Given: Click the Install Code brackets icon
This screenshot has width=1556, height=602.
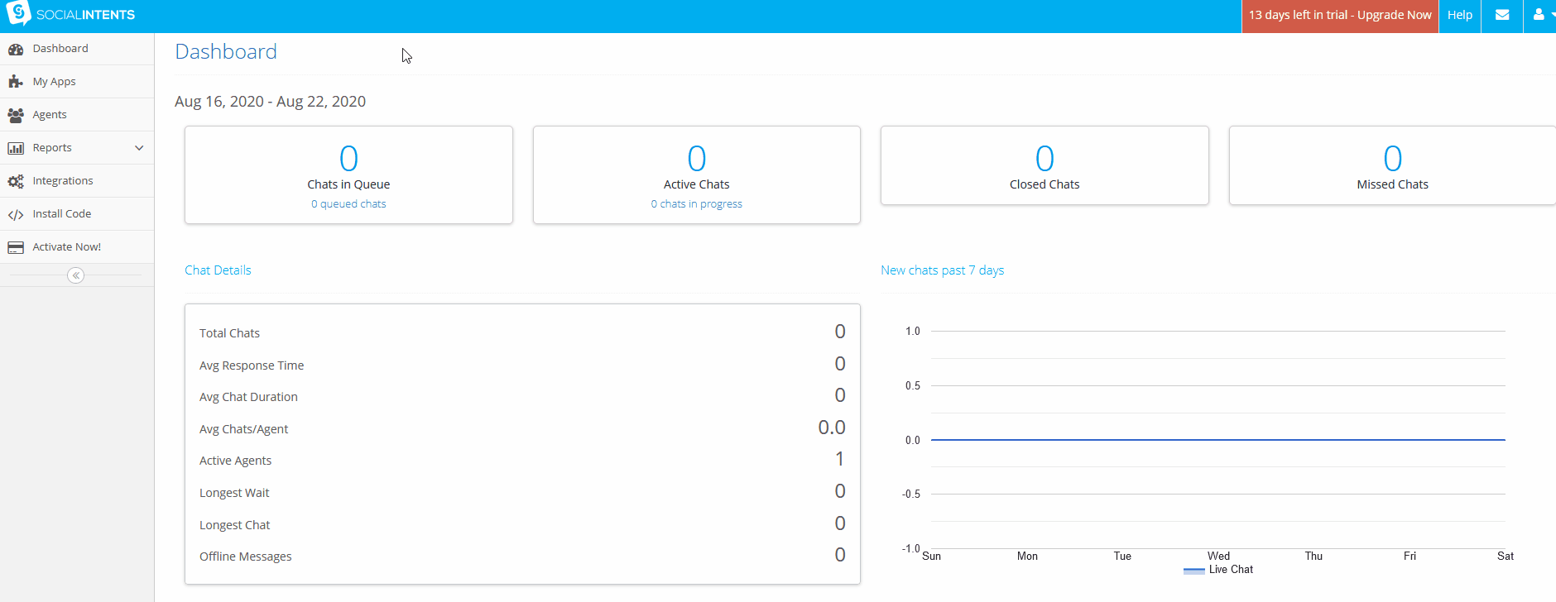Looking at the screenshot, I should pyautogui.click(x=16, y=214).
